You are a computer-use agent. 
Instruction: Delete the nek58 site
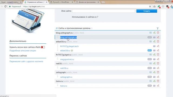click(158, 63)
